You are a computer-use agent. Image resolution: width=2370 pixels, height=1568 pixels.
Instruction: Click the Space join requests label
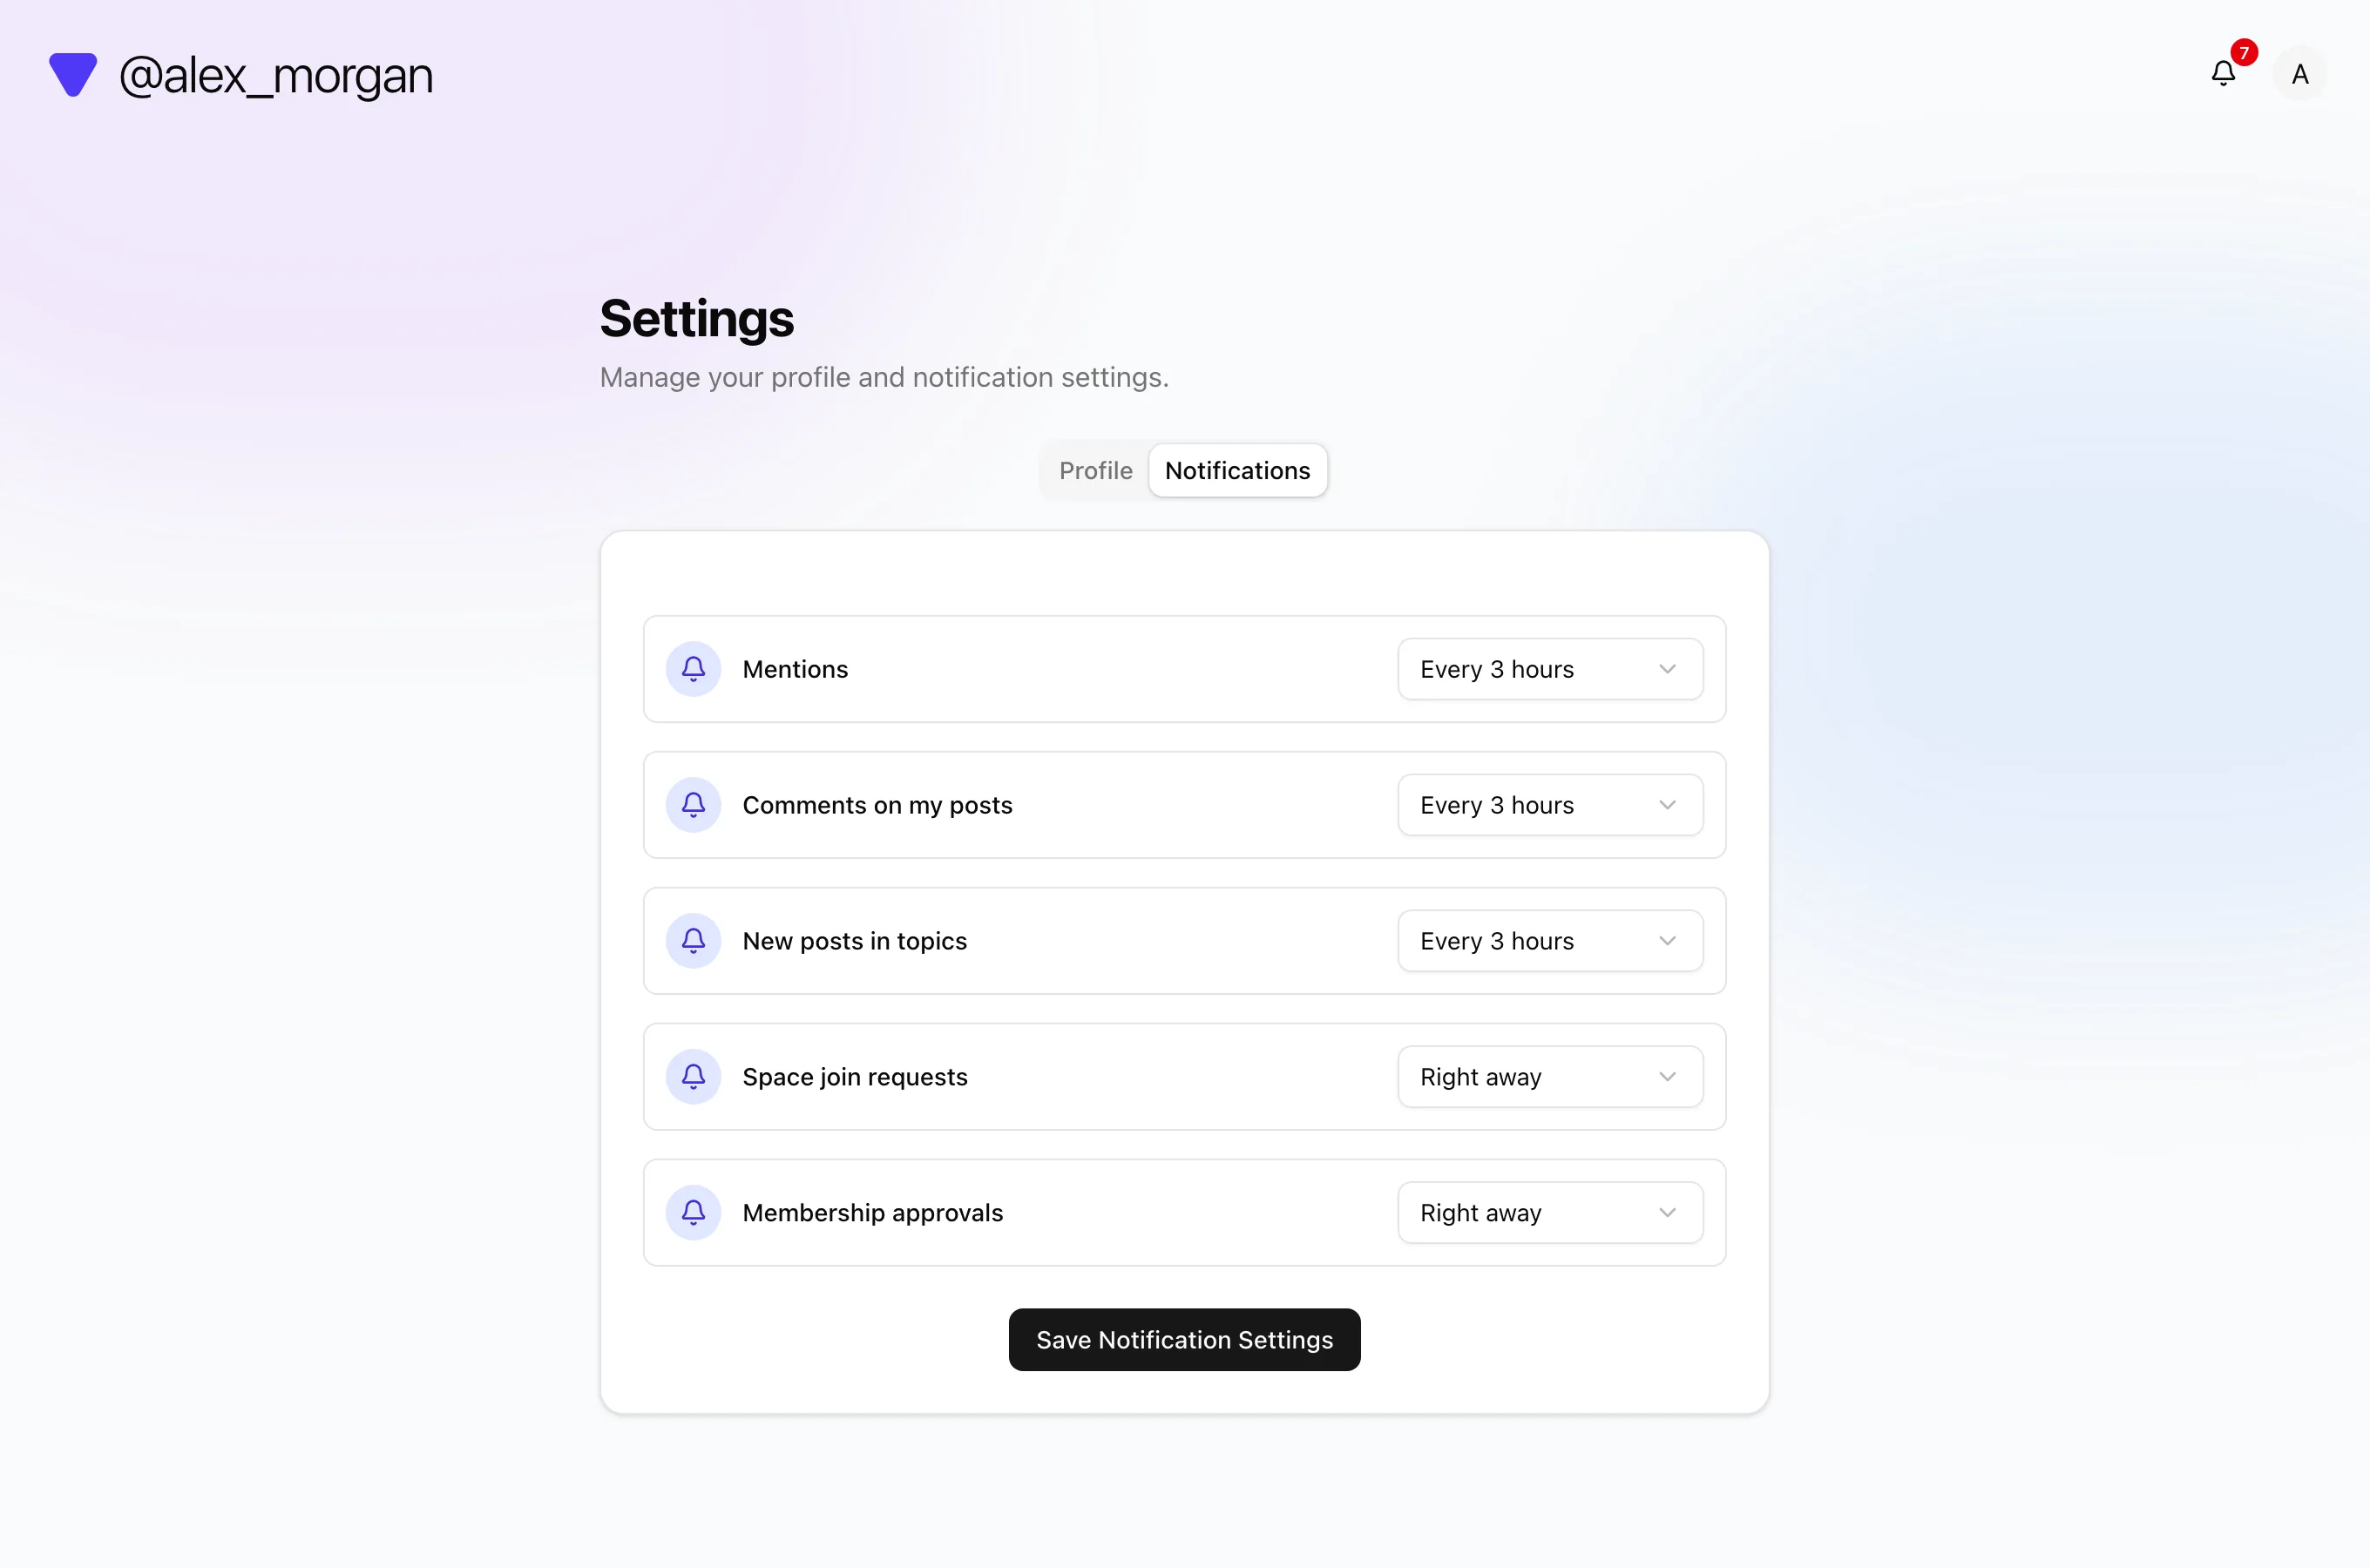pyautogui.click(x=855, y=1077)
